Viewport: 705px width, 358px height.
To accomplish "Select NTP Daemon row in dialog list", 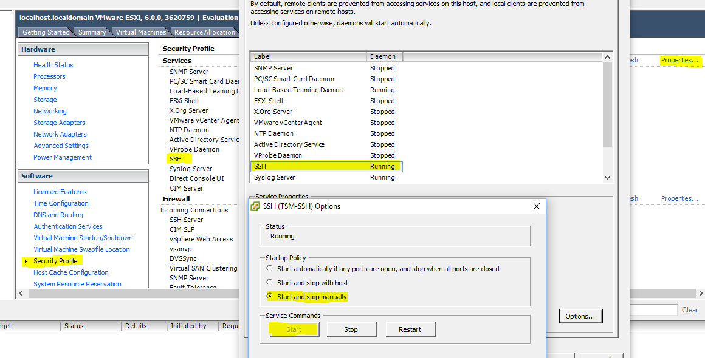I will [326, 133].
